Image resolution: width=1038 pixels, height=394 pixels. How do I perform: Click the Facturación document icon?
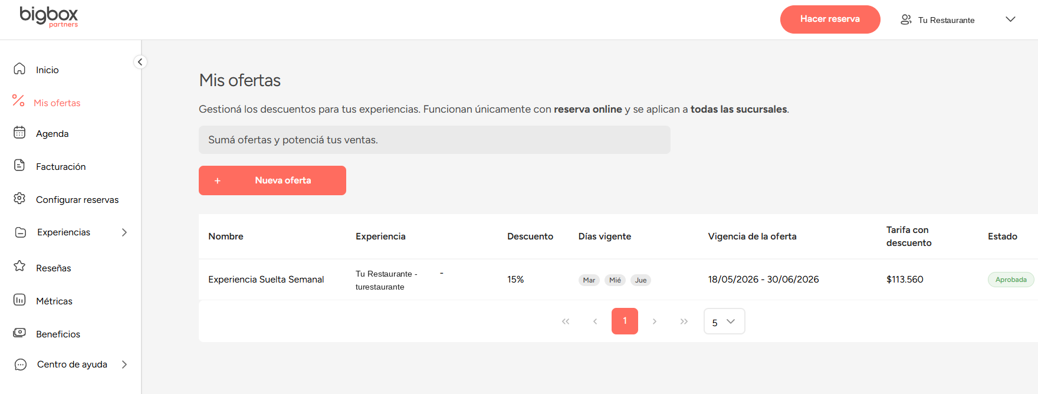19,166
